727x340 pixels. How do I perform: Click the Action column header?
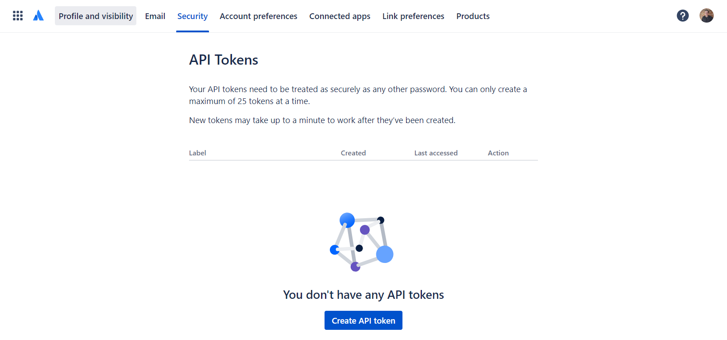(x=498, y=153)
